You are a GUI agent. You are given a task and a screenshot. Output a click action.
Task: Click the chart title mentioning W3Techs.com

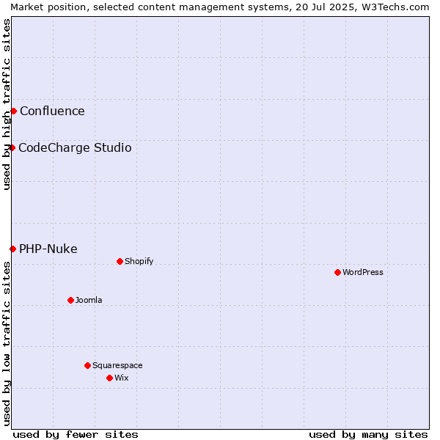[220, 7]
